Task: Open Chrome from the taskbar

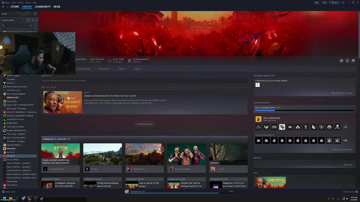Action: coord(29,199)
